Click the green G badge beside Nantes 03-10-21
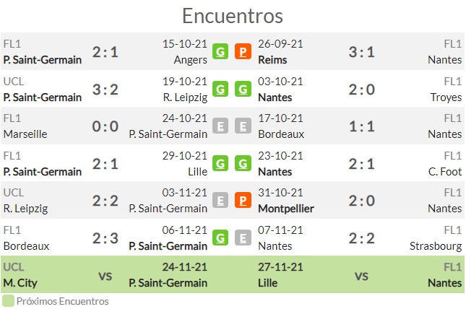466x309 pixels. [x=243, y=89]
